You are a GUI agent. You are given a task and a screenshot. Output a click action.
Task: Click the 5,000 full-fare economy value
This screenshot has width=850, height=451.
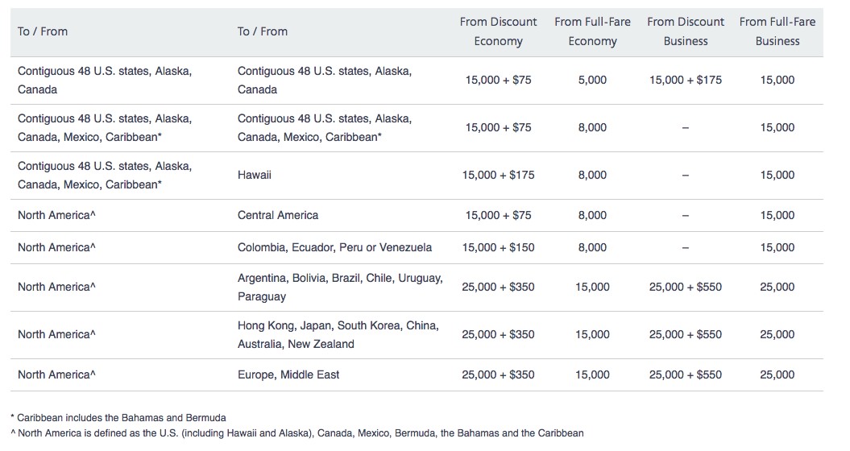[x=592, y=80]
